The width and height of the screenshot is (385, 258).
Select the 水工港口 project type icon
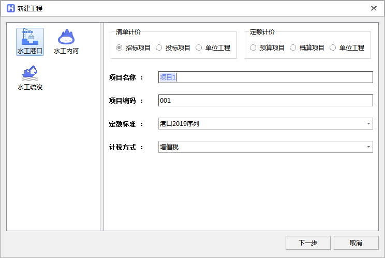pyautogui.click(x=30, y=42)
